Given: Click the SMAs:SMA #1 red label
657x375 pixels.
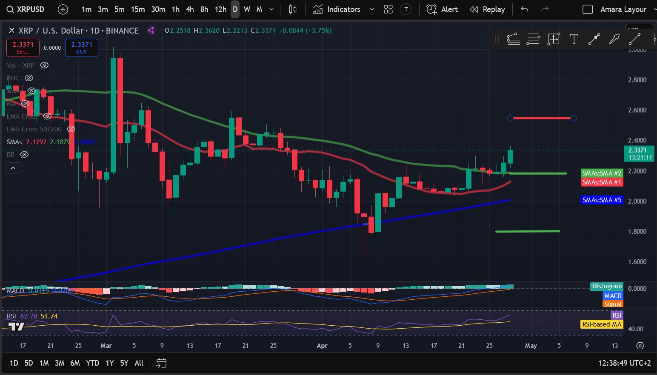Looking at the screenshot, I should pyautogui.click(x=602, y=182).
